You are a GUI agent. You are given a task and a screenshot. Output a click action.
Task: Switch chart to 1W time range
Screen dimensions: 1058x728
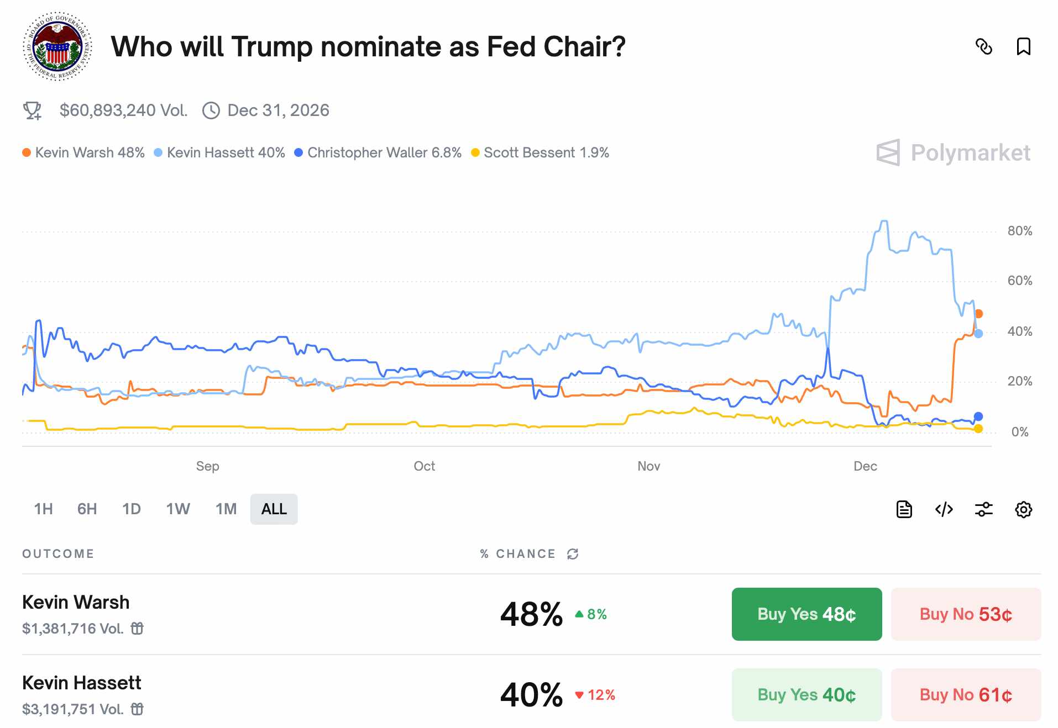[177, 509]
